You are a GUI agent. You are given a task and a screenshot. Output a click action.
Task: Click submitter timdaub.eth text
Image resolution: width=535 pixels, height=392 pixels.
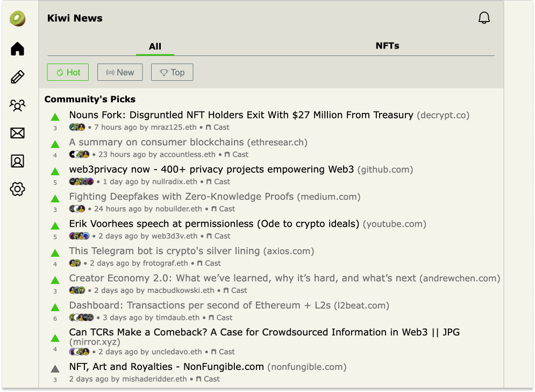tap(177, 318)
